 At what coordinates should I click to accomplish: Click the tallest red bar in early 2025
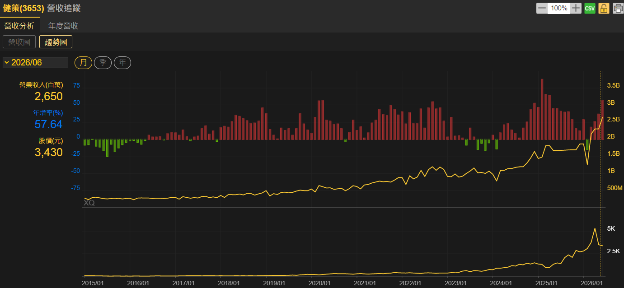pyautogui.click(x=542, y=109)
